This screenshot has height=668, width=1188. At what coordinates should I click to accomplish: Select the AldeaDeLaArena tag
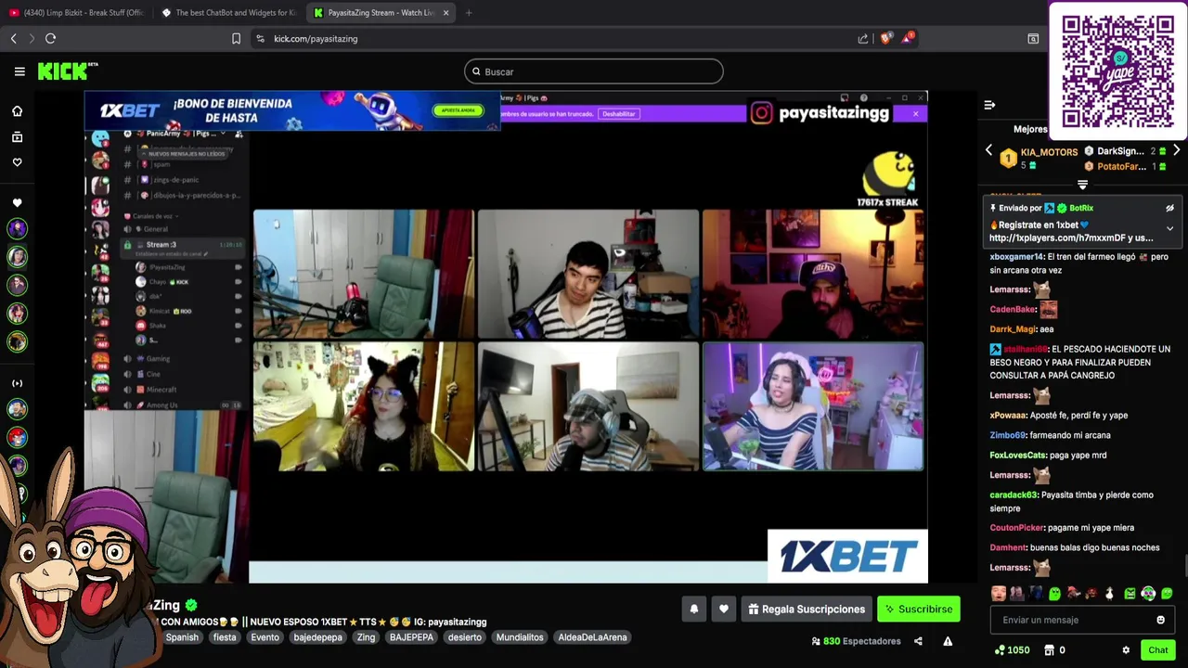tap(593, 637)
